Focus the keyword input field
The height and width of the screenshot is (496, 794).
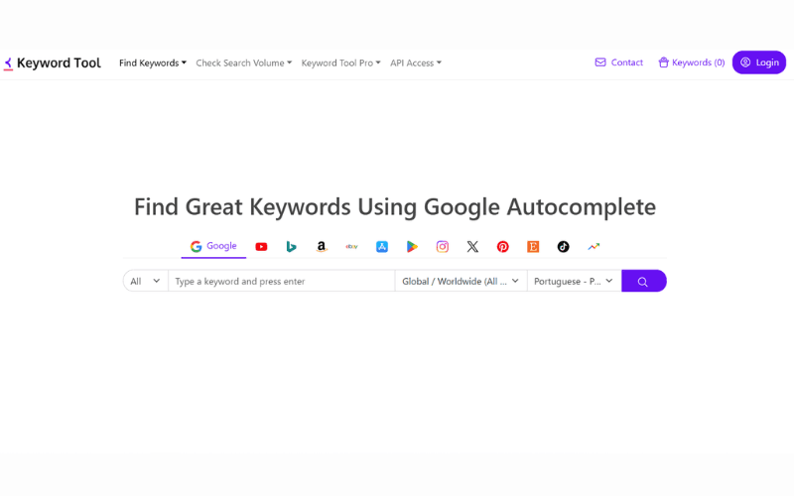click(x=282, y=282)
